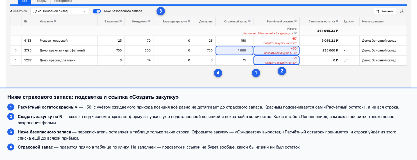Click ID cell 3795
The height and width of the screenshot is (160, 417).
tap(28, 51)
